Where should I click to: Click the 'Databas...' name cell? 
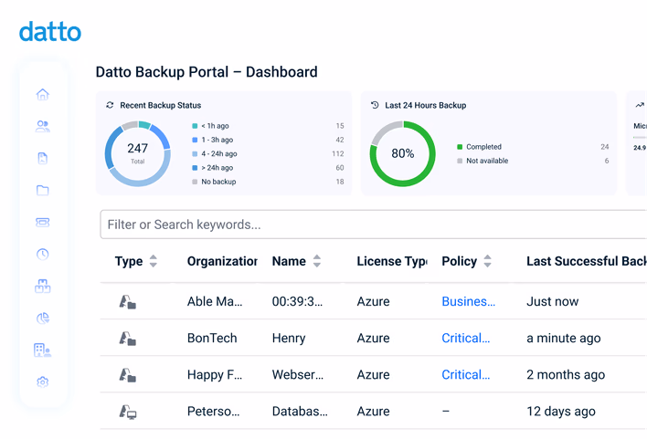point(300,412)
